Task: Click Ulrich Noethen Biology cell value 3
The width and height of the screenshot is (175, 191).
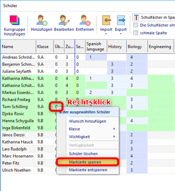Action: pos(137,170)
